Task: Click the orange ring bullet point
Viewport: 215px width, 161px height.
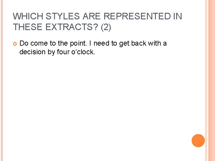Action: pos(15,44)
